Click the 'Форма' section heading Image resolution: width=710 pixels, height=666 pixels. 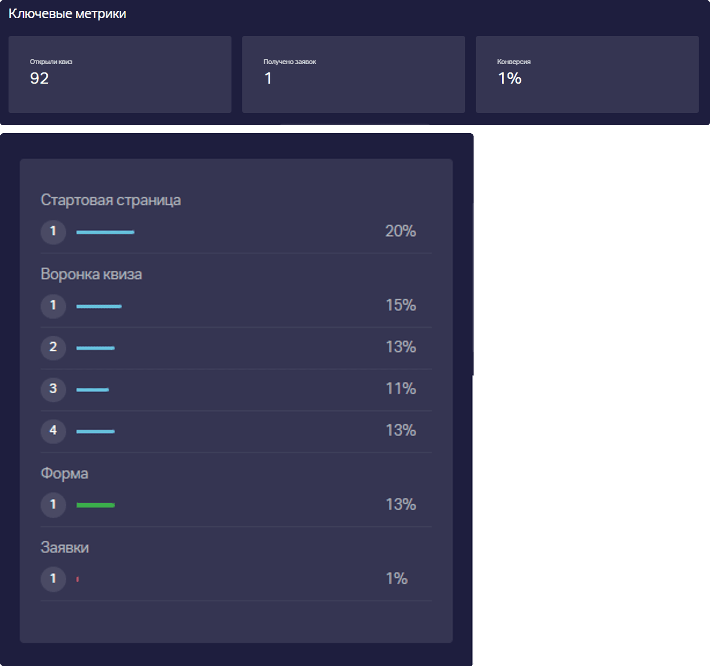(64, 474)
